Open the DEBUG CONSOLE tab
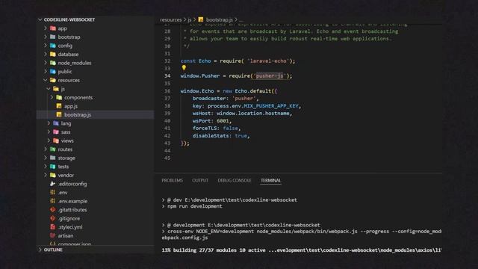Image resolution: width=478 pixels, height=269 pixels. [x=235, y=180]
